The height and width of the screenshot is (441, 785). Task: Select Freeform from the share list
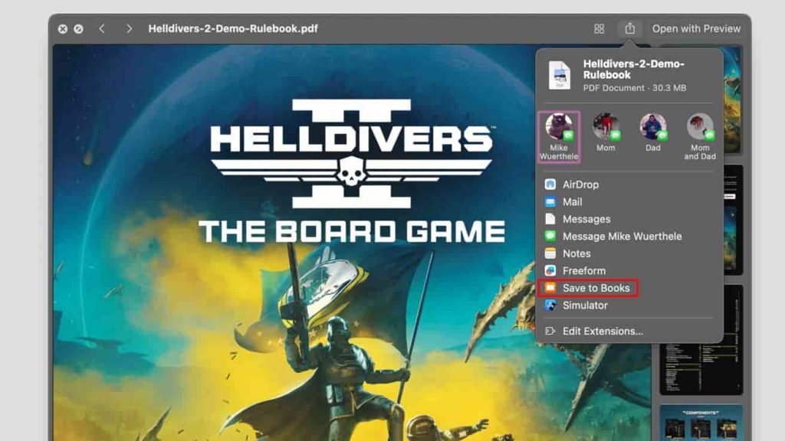583,271
